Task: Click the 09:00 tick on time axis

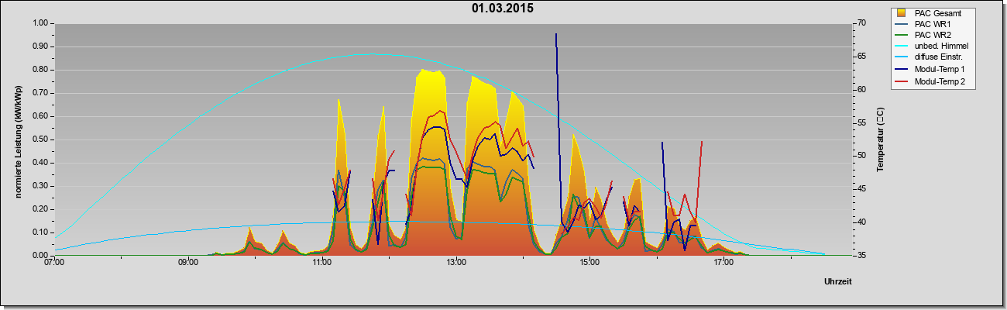Action: [x=188, y=263]
